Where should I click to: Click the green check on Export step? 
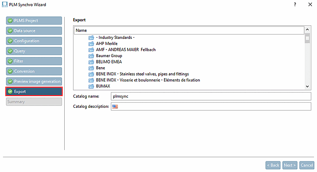coord(10,92)
